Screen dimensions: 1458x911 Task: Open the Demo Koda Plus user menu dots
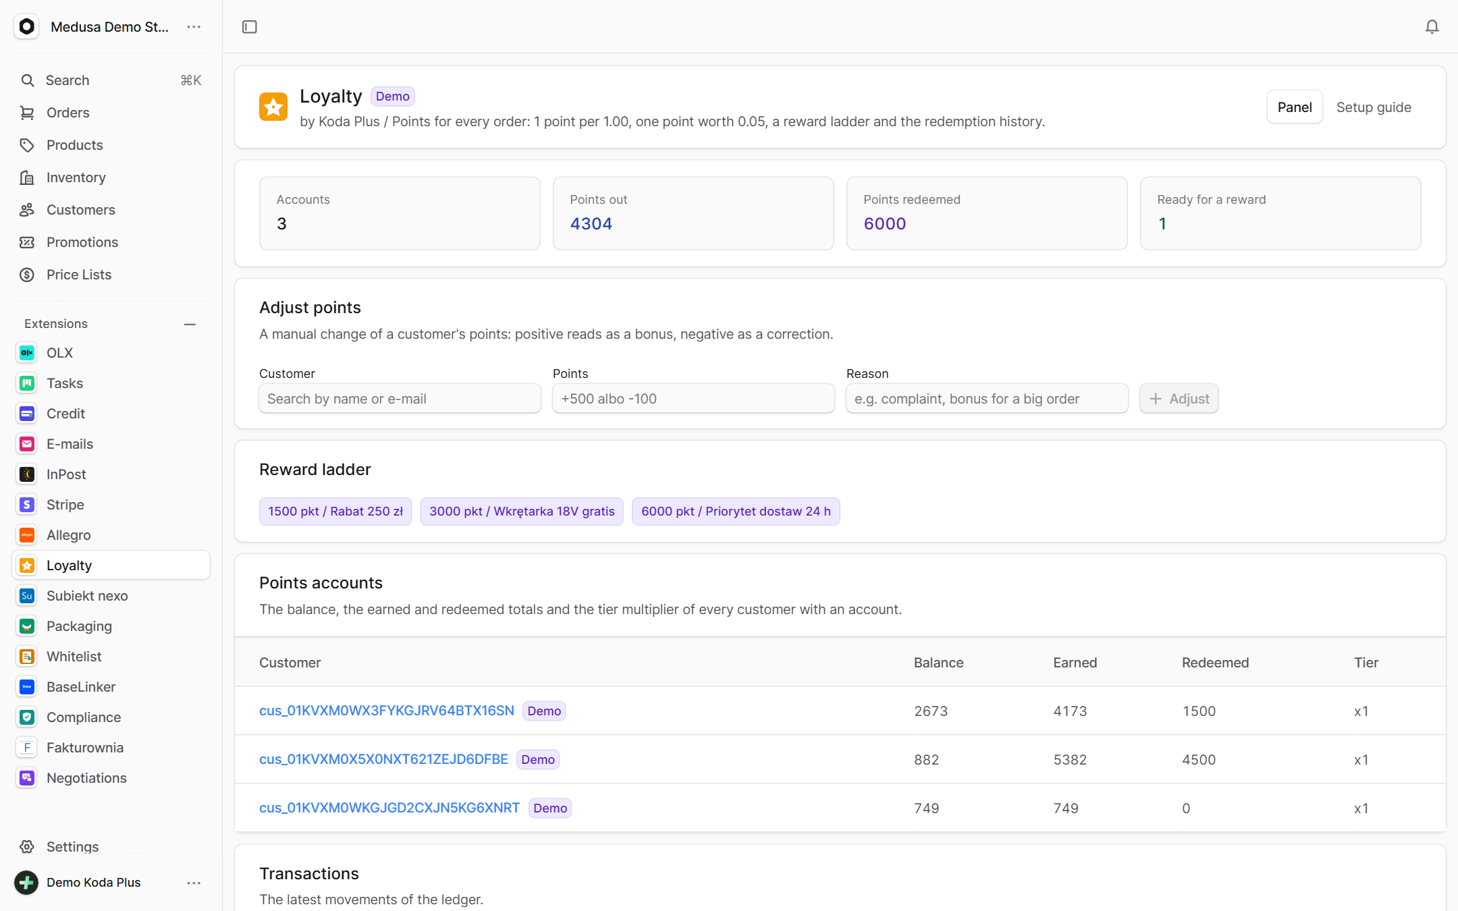pyautogui.click(x=194, y=883)
